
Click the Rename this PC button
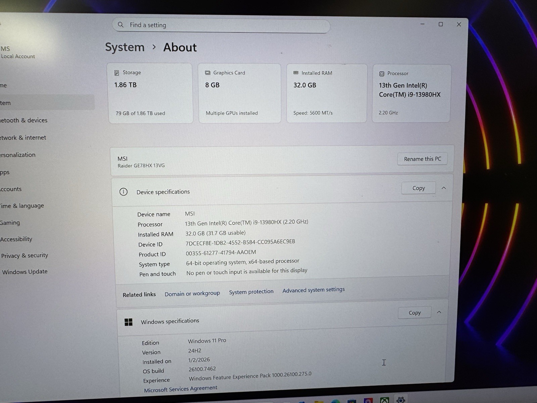click(x=423, y=159)
